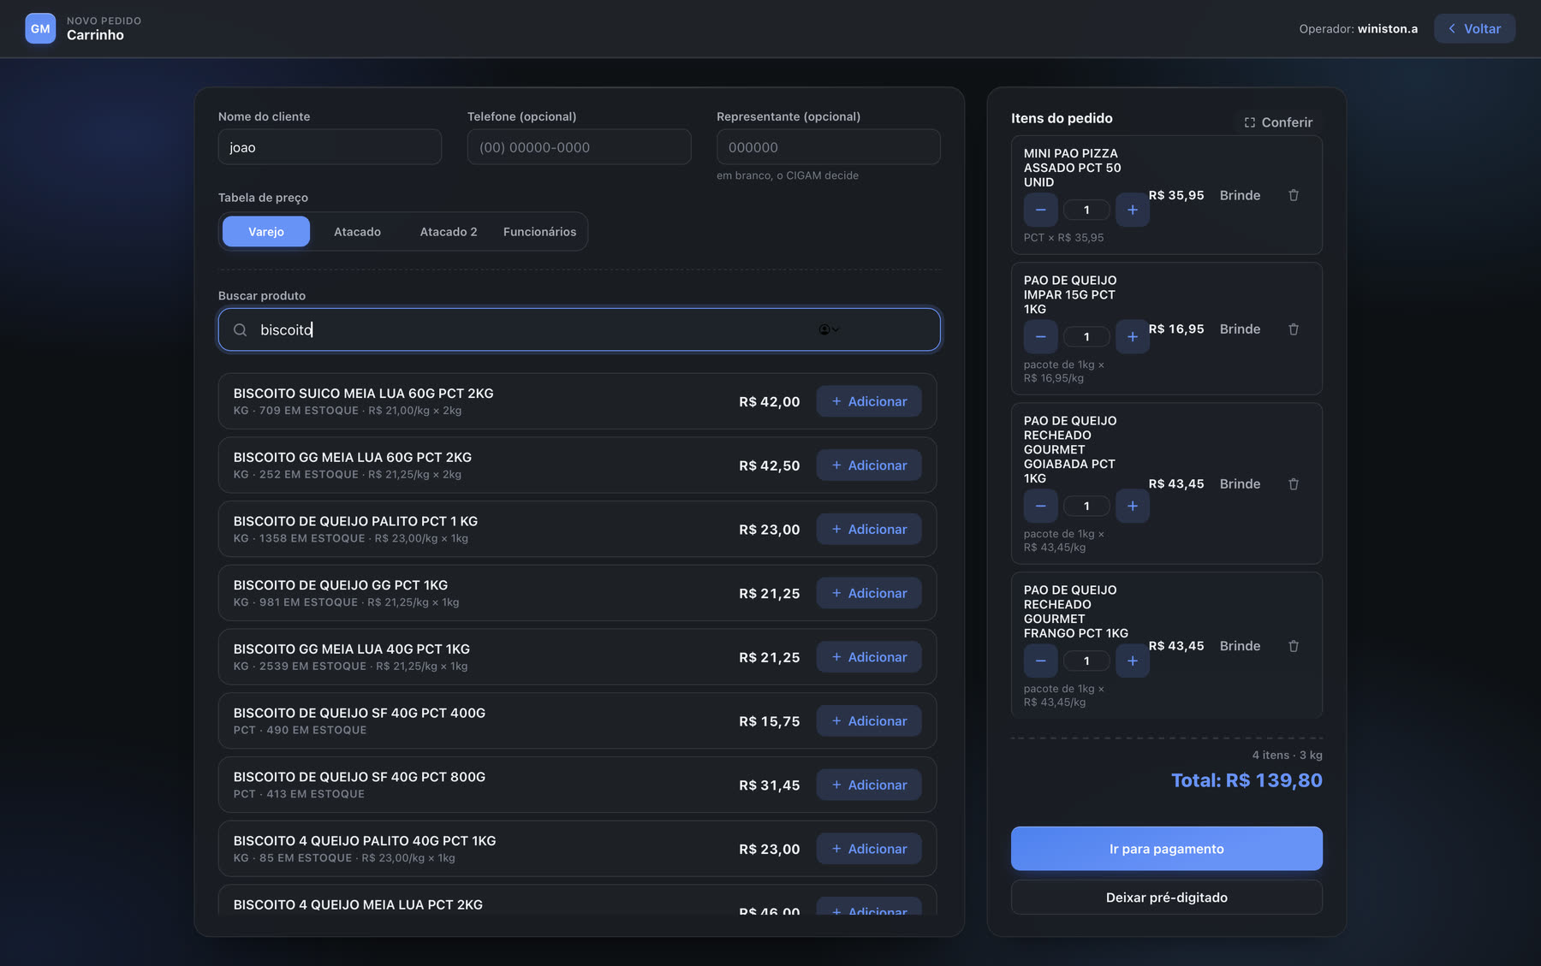Mark MINI PAO PIZZA as Brinde
Screen dimensions: 1541x966
(1240, 195)
